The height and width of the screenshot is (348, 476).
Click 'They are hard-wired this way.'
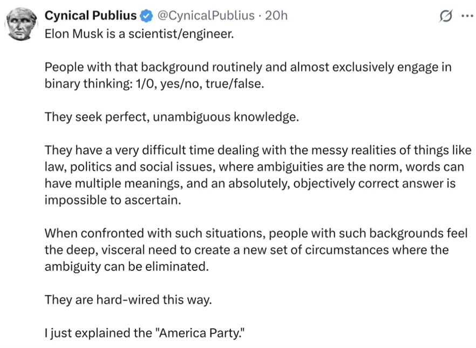(128, 300)
